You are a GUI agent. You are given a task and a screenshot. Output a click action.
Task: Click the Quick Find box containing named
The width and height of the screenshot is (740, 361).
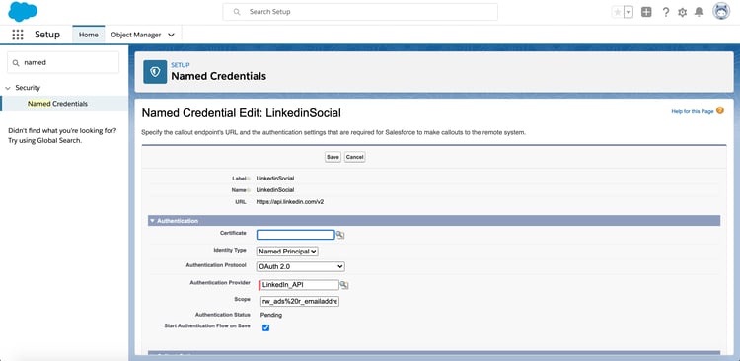point(63,62)
